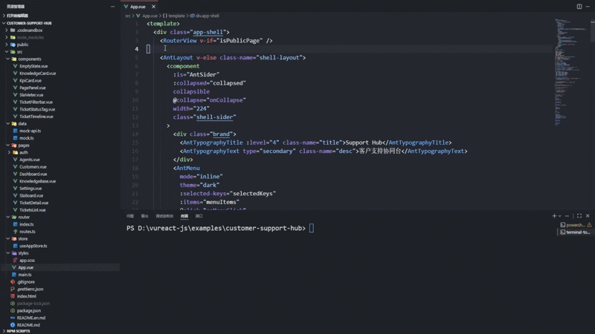Screen dimensions: 595x334
Task: Click template in the breadcrumb
Action: (176, 16)
